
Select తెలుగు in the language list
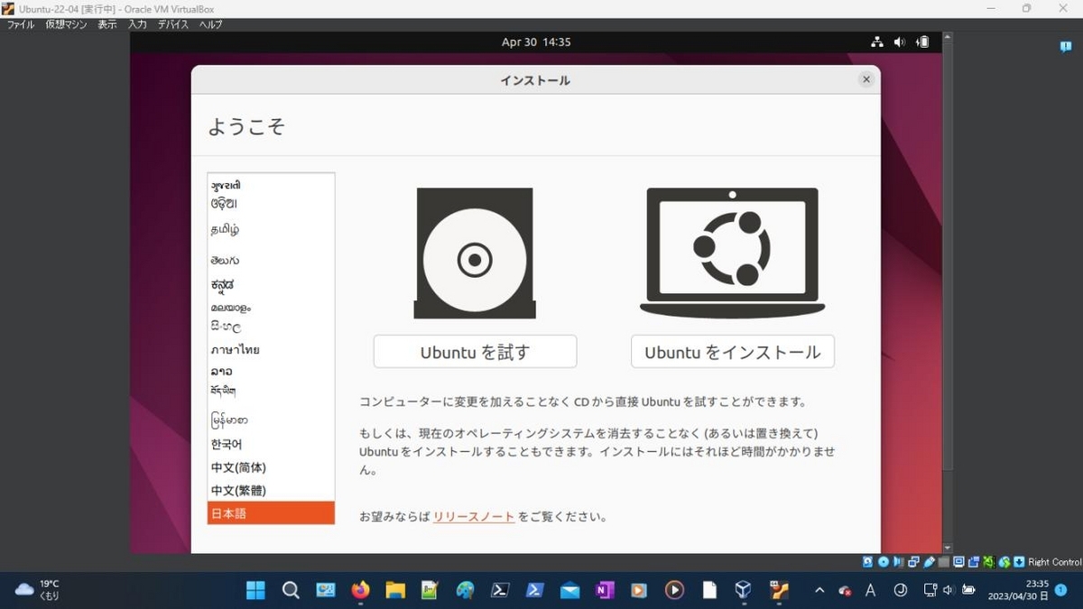(x=271, y=261)
